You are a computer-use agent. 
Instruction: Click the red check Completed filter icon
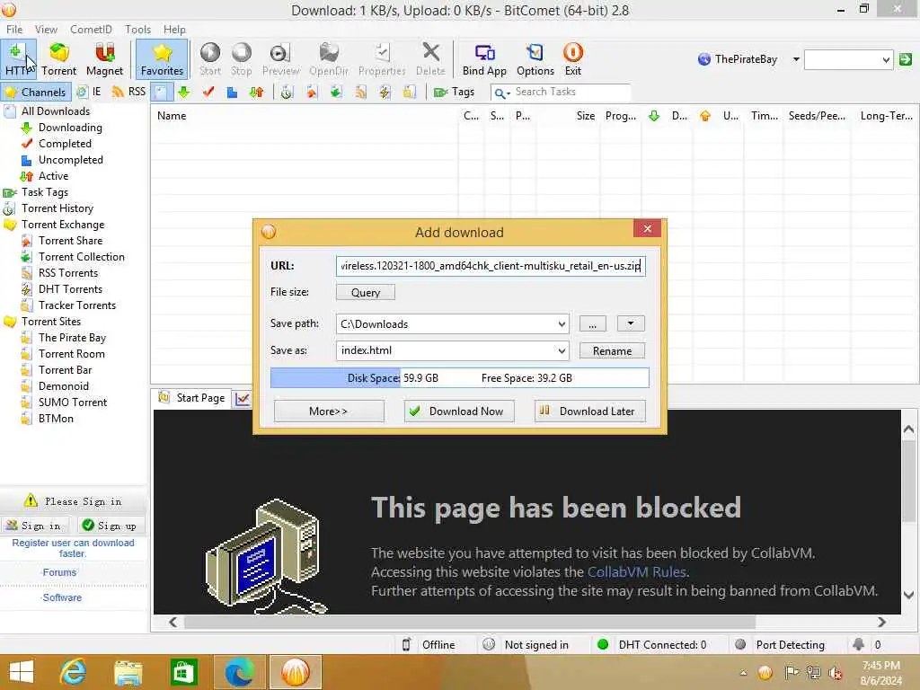[x=208, y=93]
